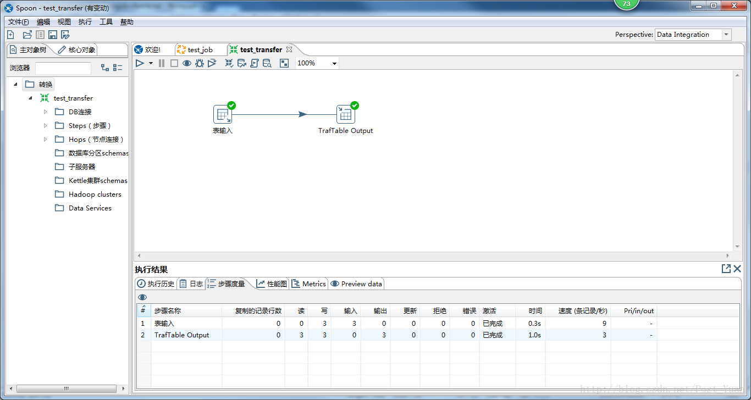Select the 子服务器 folder
The height and width of the screenshot is (400, 751).
[x=75, y=166]
